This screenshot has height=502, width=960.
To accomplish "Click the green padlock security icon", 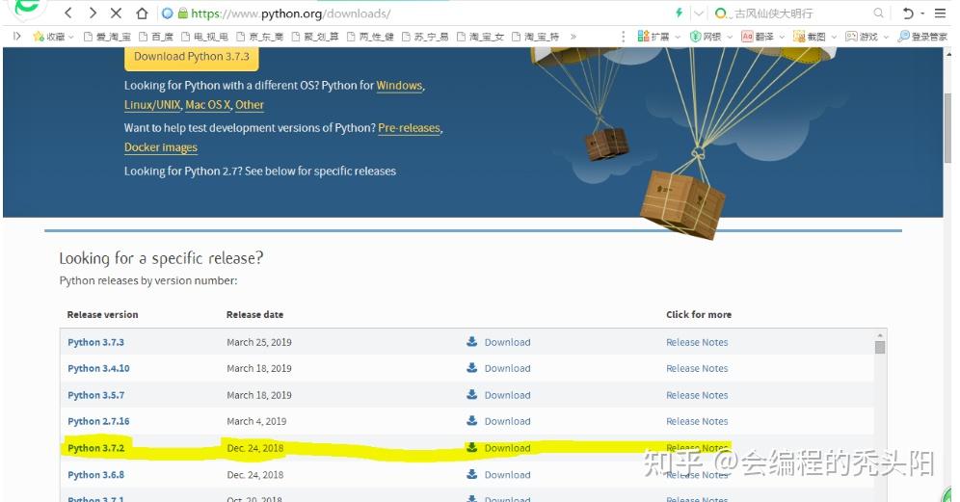I will (x=182, y=13).
